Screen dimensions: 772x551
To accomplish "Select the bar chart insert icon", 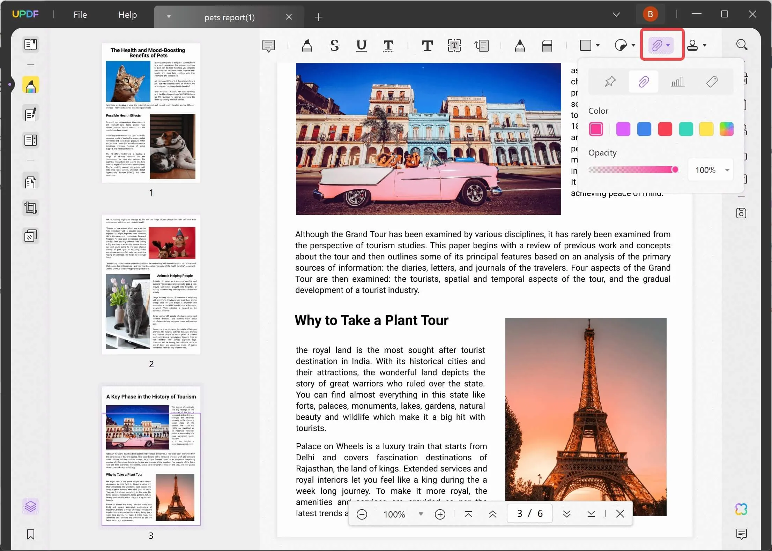I will point(677,82).
